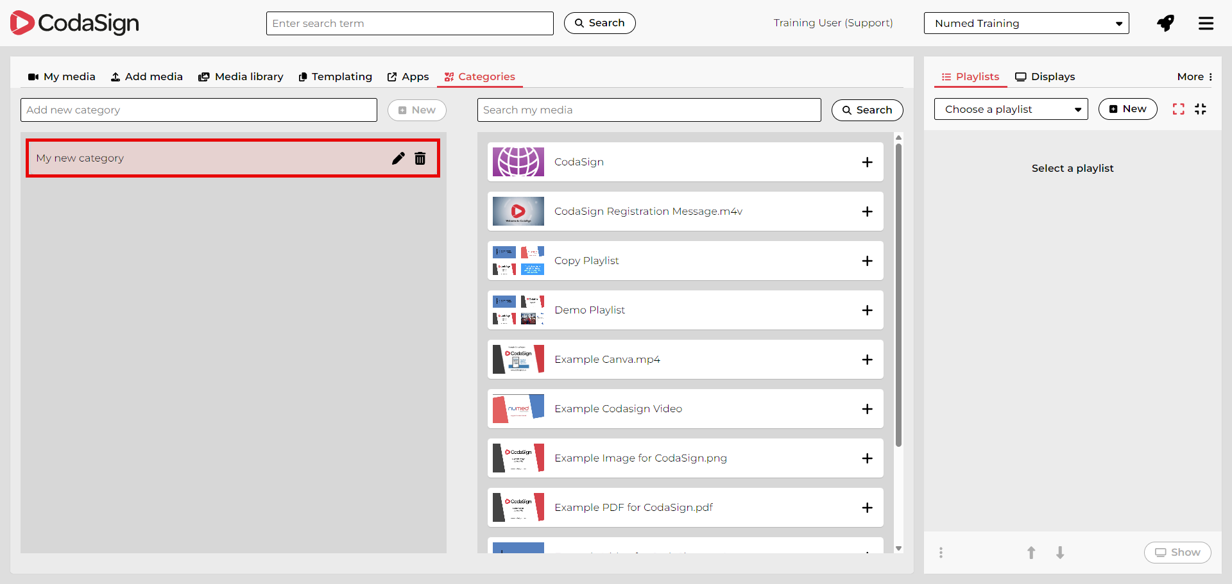Expand the 'Choose a playlist' dropdown
This screenshot has height=584, width=1232.
click(x=1011, y=110)
